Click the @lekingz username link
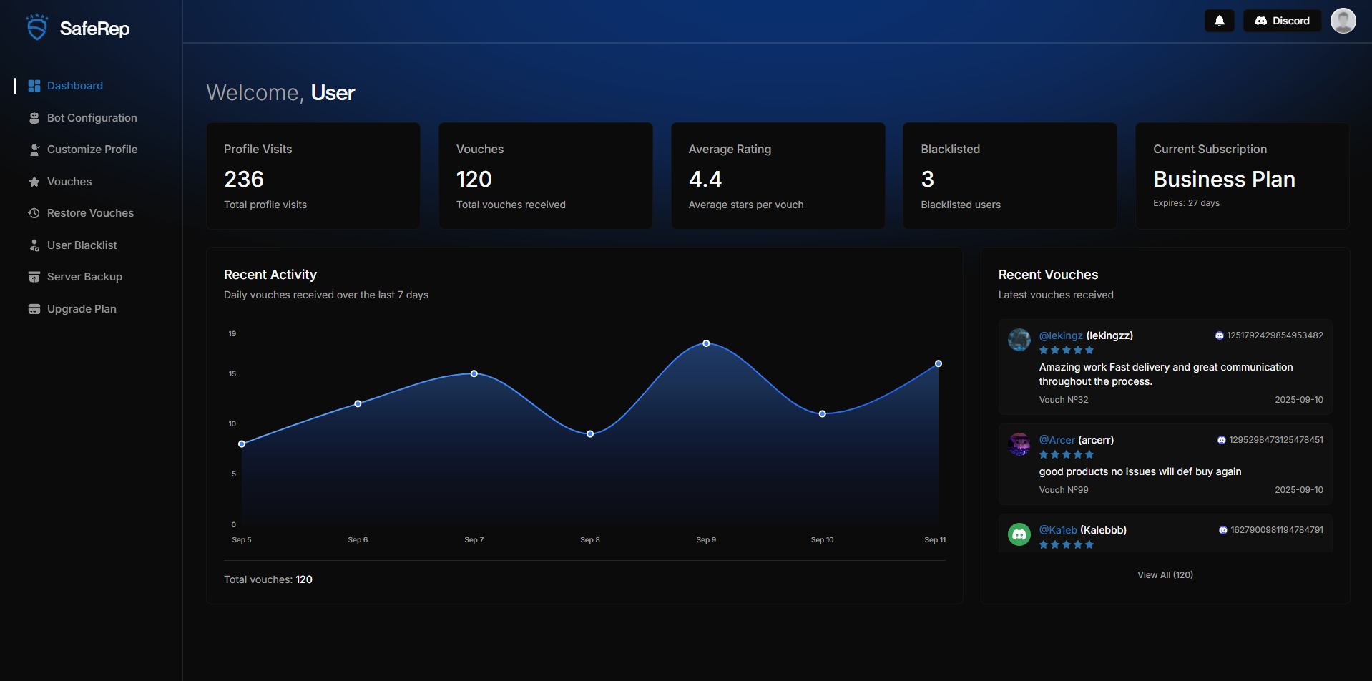 point(1061,335)
